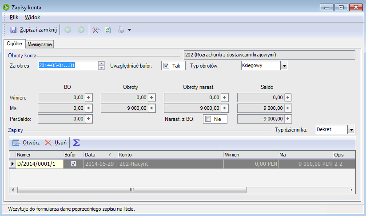366x216 pixels.
Task: Sort by the Data column header
Action: coord(100,155)
